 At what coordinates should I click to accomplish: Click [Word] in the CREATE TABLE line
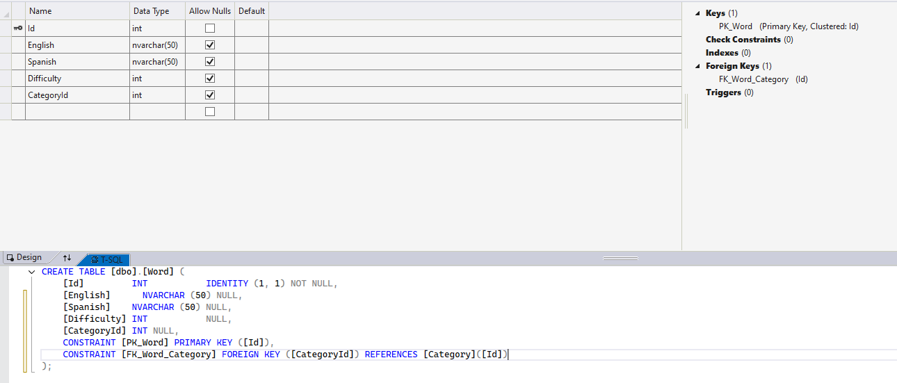coord(159,272)
